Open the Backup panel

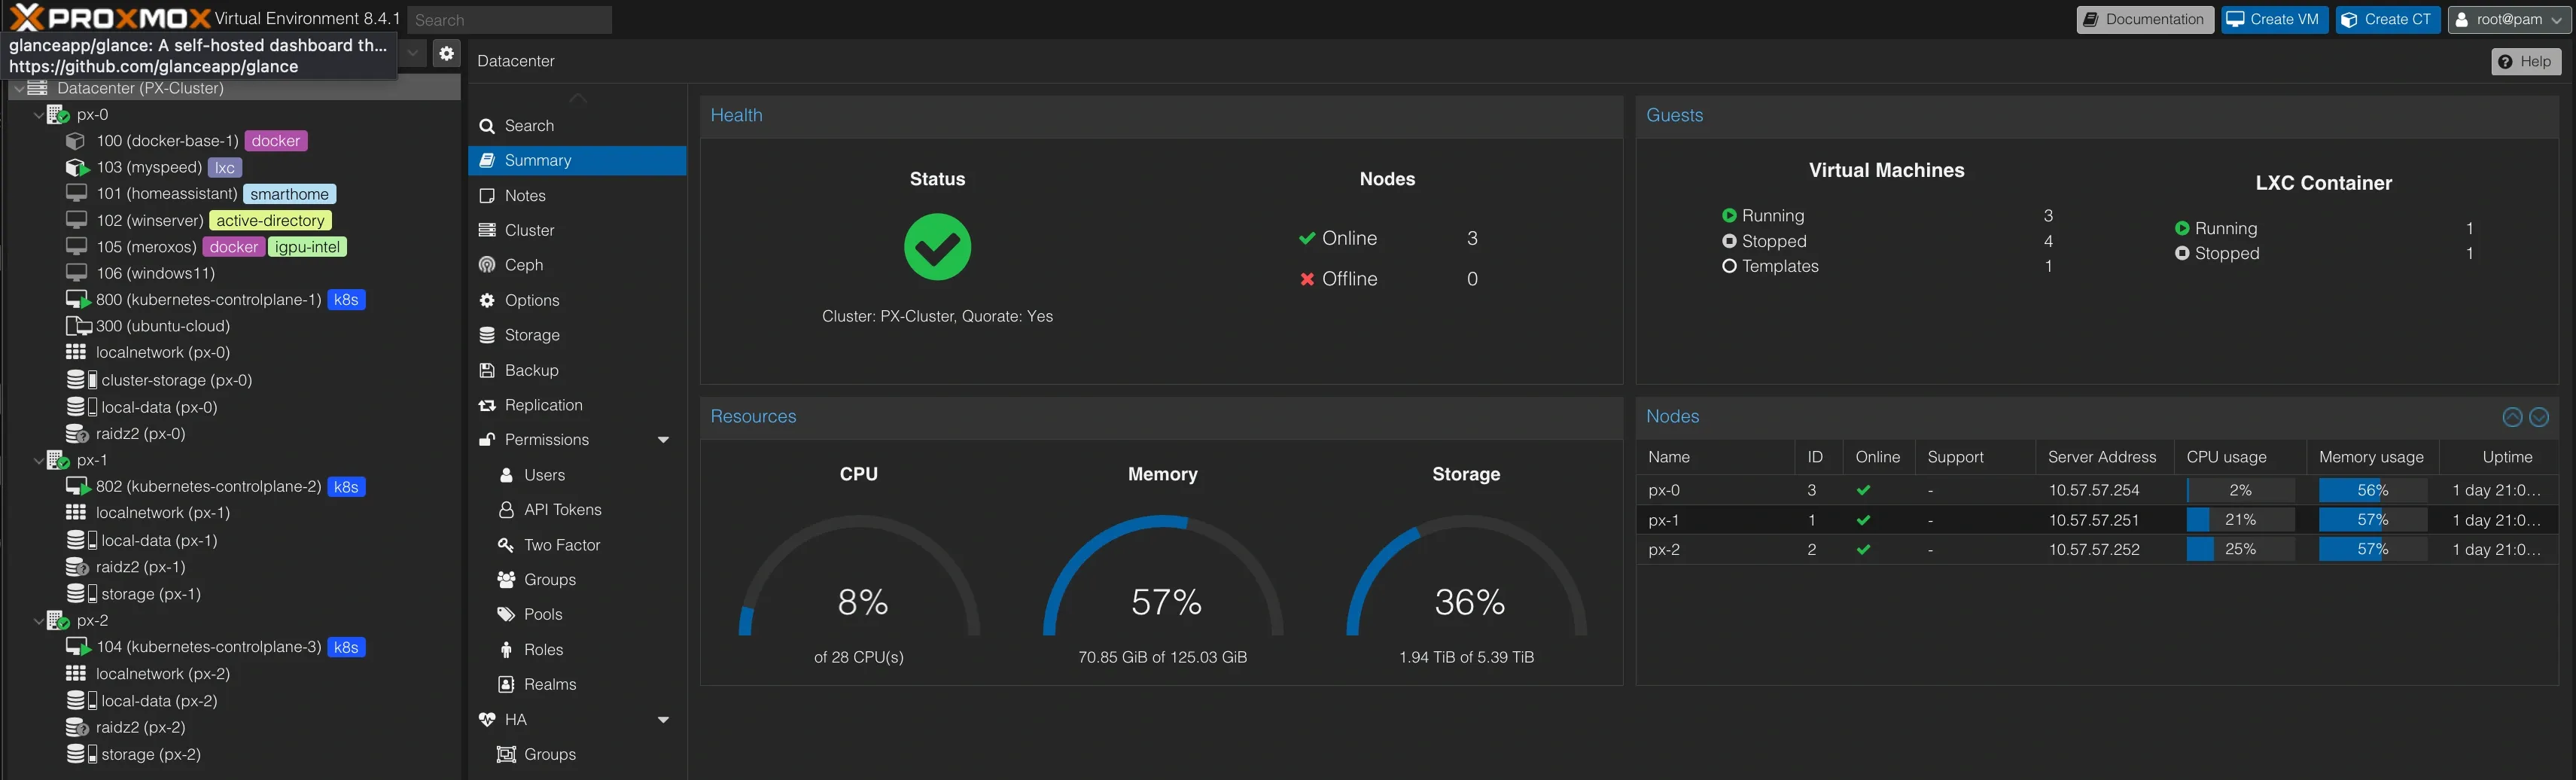[529, 370]
